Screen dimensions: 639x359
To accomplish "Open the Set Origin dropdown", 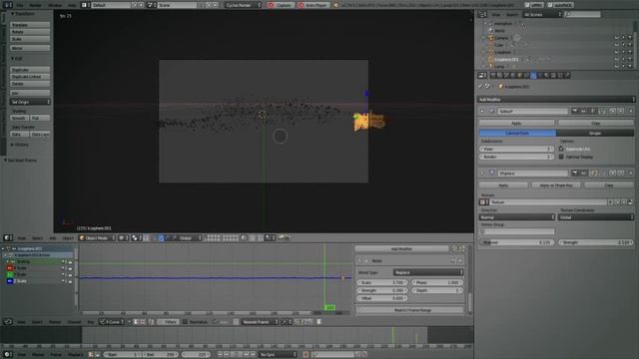I will coord(30,102).
